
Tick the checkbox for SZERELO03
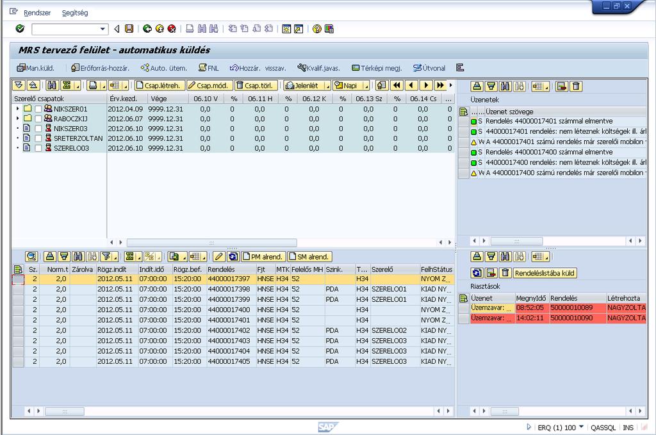coord(38,148)
